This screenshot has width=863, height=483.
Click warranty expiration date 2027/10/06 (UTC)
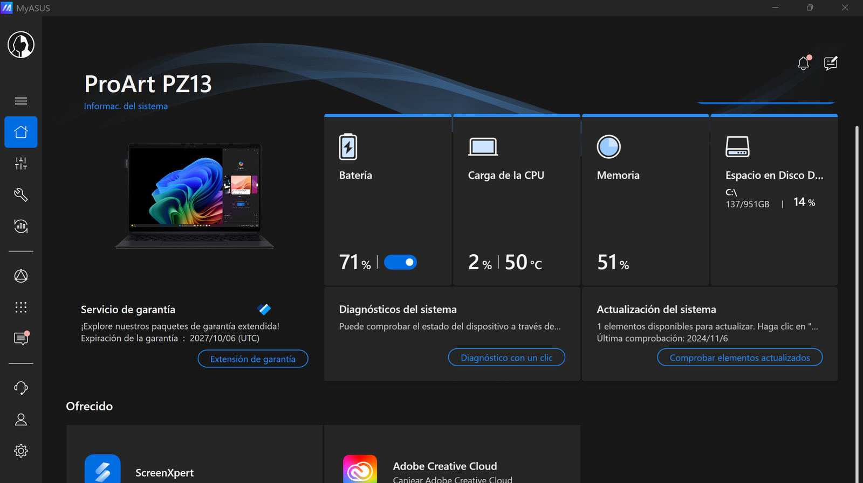coord(224,338)
